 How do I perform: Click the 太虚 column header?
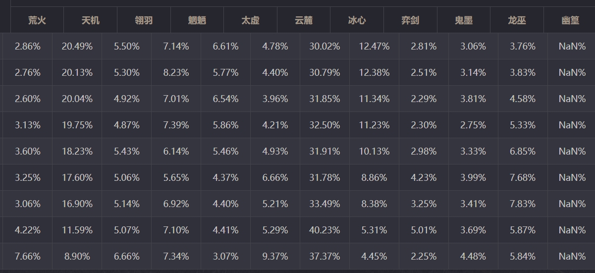[x=250, y=20]
